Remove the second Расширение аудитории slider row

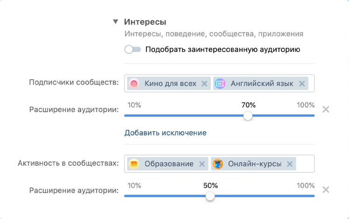[x=326, y=190]
